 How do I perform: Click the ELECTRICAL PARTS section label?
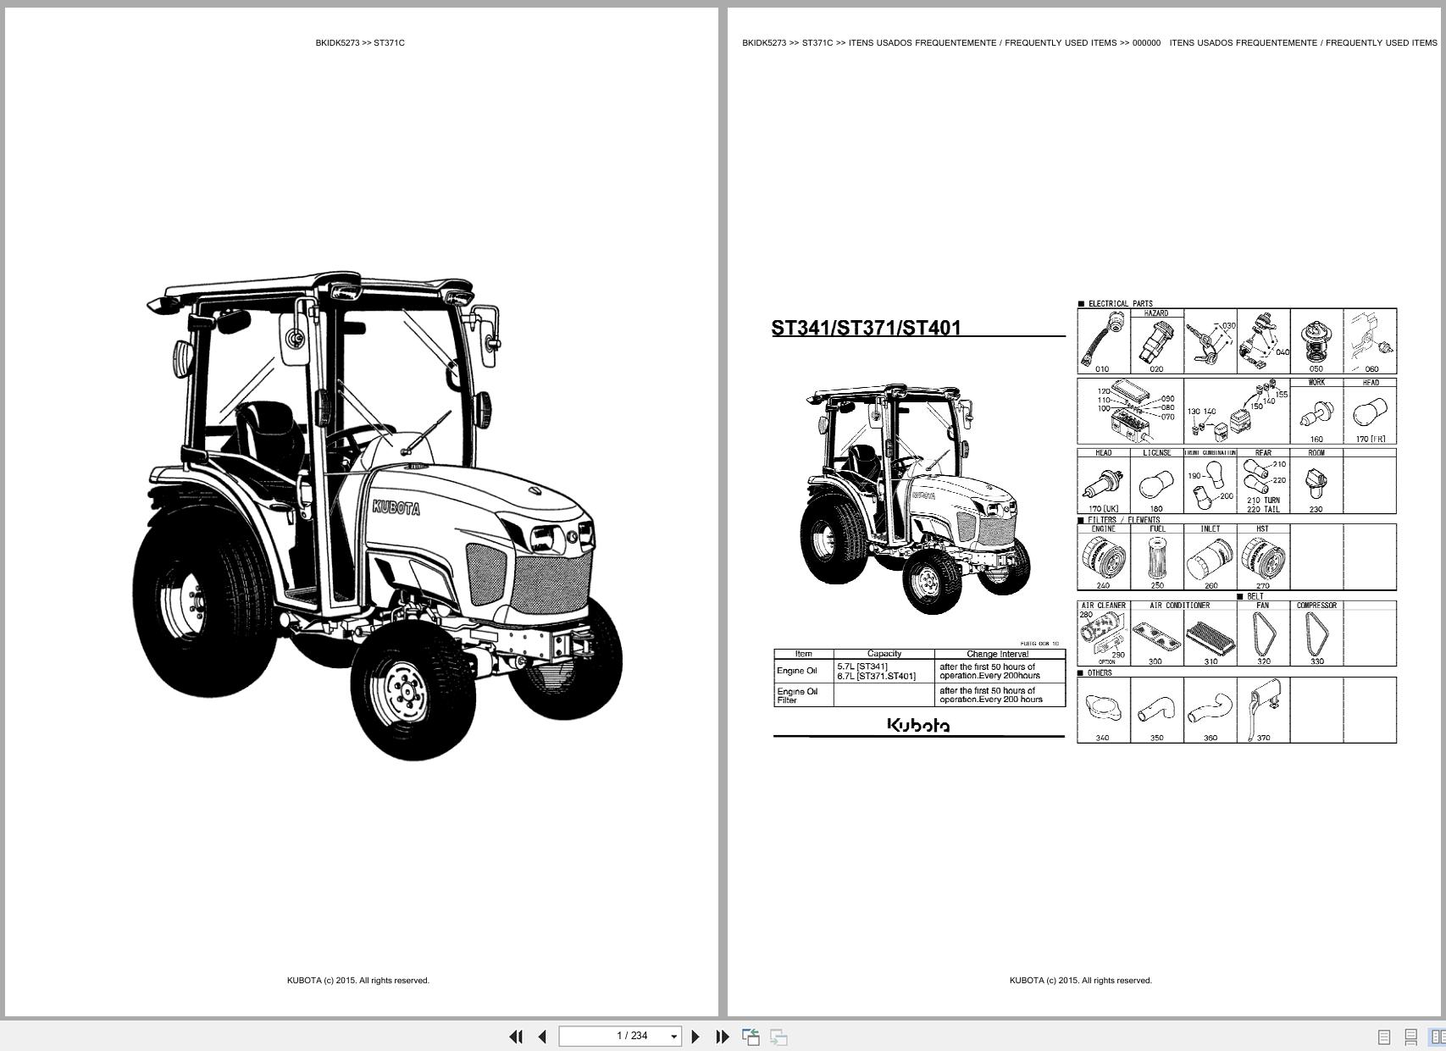[1116, 303]
